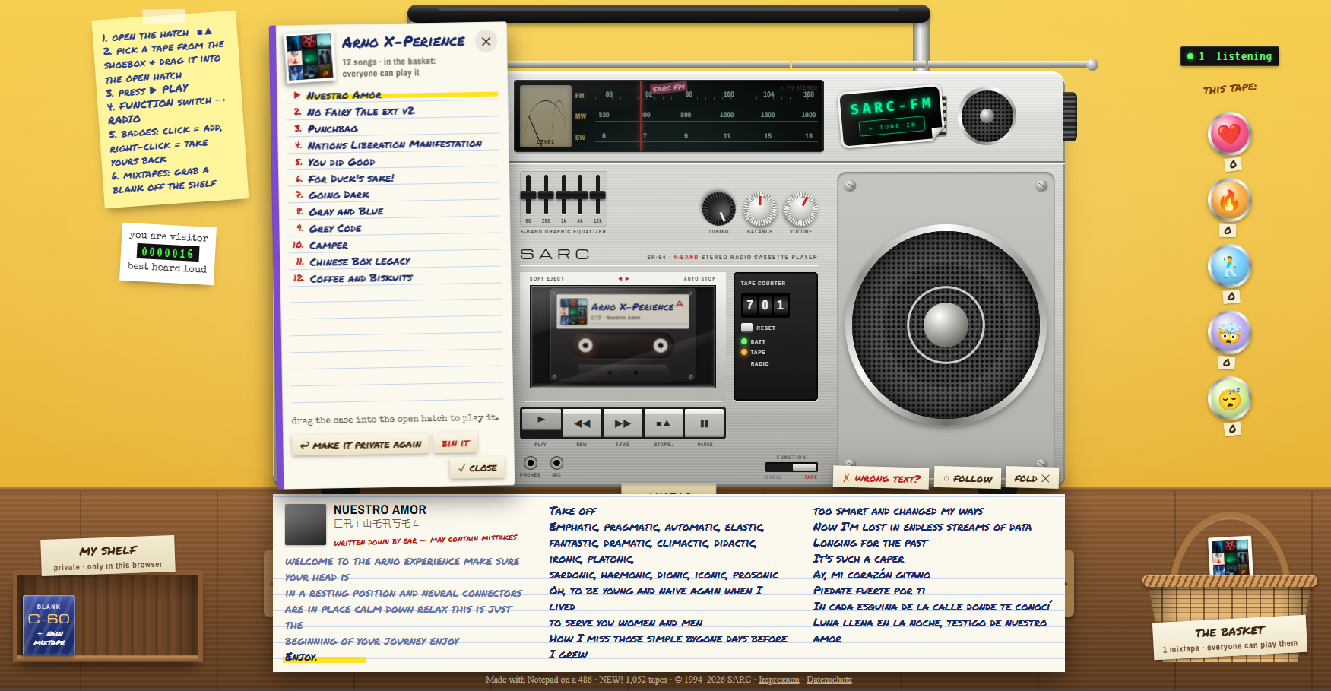1331x691 pixels.
Task: Pick the blank C-60 mixtape from shelf
Action: click(49, 625)
